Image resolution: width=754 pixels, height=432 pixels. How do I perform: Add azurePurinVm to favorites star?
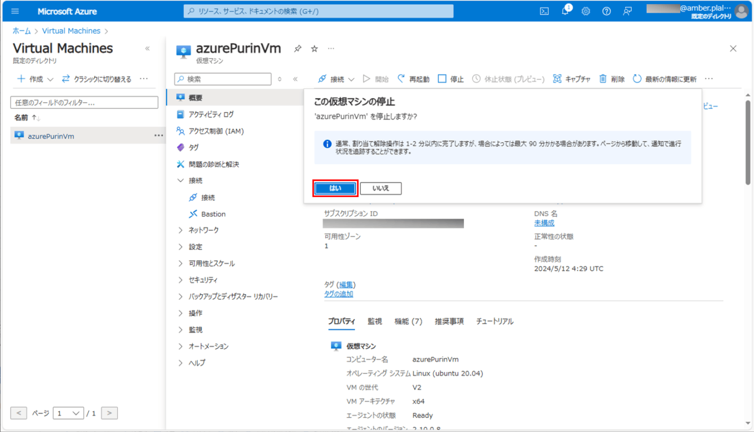(314, 49)
